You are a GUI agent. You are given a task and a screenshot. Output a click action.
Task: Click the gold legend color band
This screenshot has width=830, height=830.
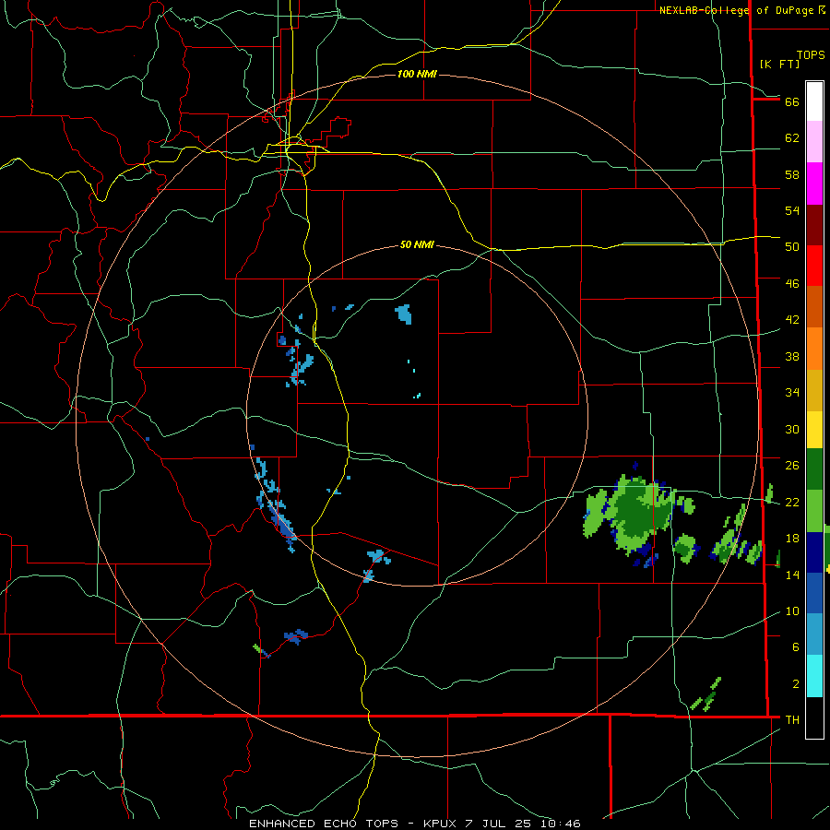[814, 390]
